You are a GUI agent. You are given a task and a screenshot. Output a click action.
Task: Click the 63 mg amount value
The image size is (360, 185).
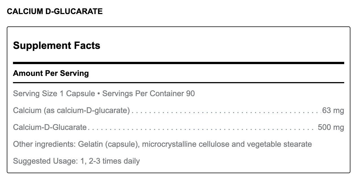point(333,110)
